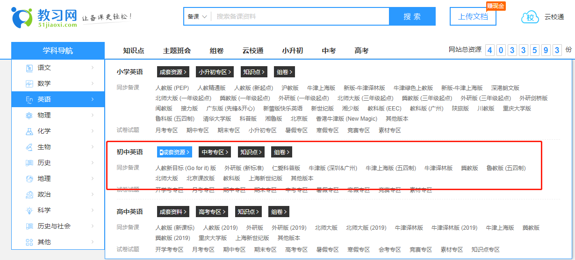Image resolution: width=575 pixels, height=260 pixels.
Task: Open 北京课改版 link
Action: (x=201, y=178)
